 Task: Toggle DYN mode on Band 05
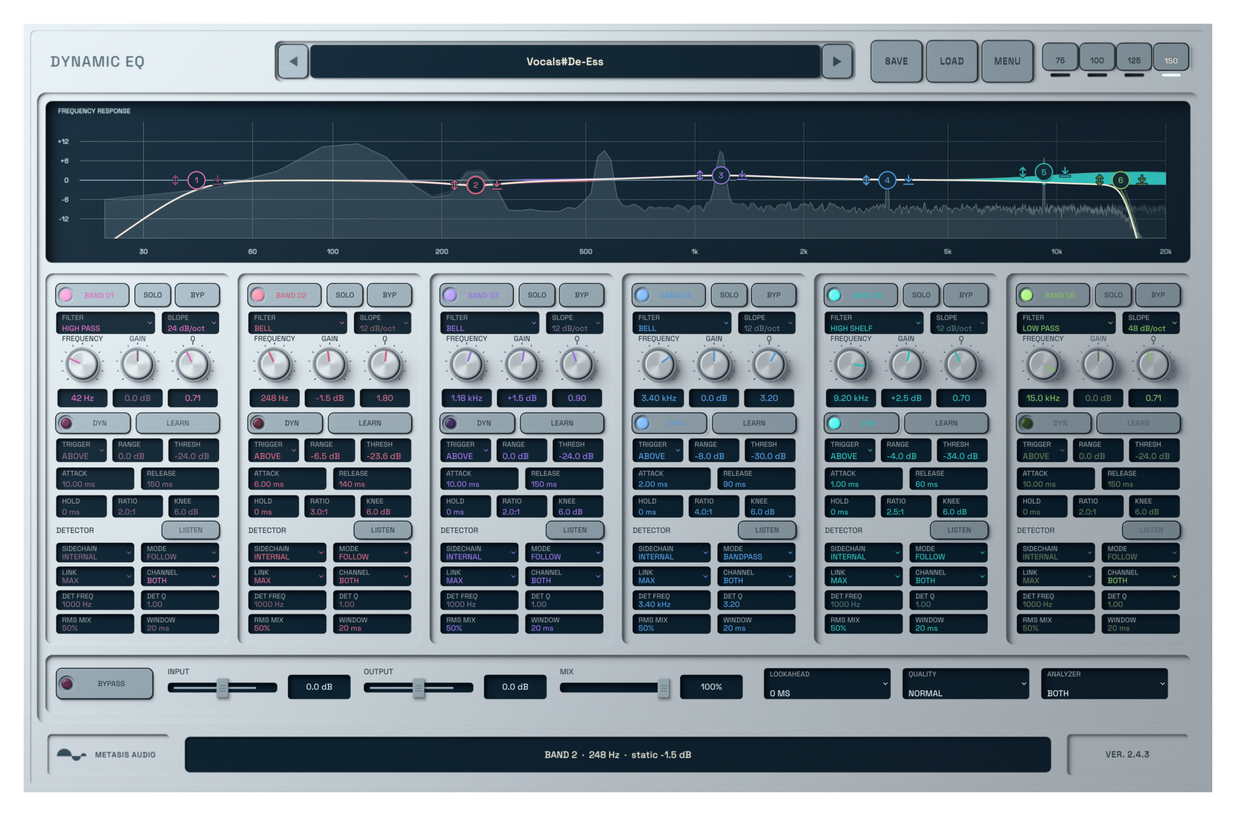pos(861,422)
